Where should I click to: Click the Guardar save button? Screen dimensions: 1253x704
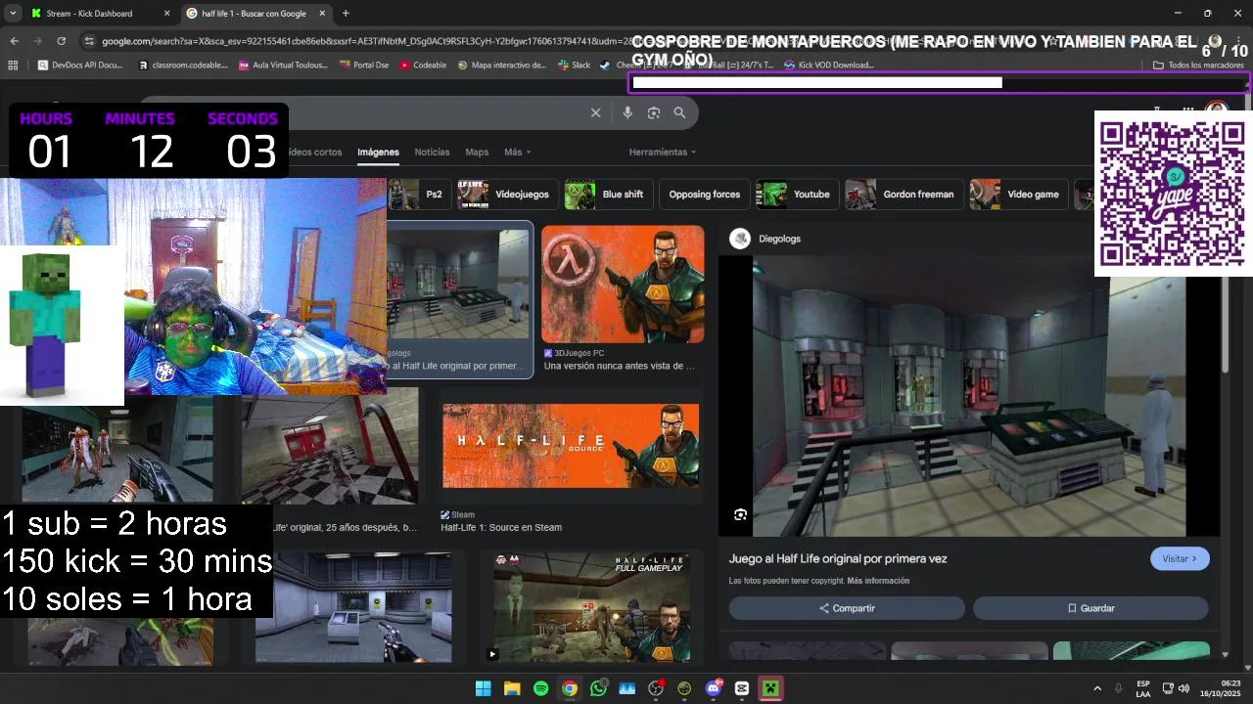[x=1091, y=608]
